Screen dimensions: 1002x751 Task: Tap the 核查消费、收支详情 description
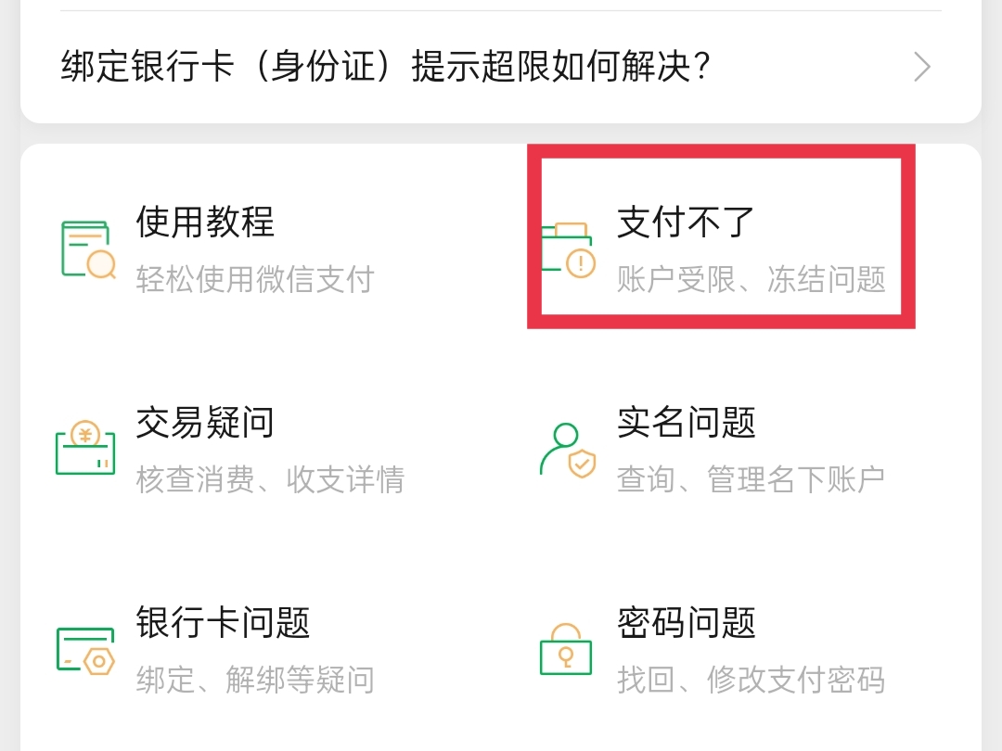(x=270, y=479)
